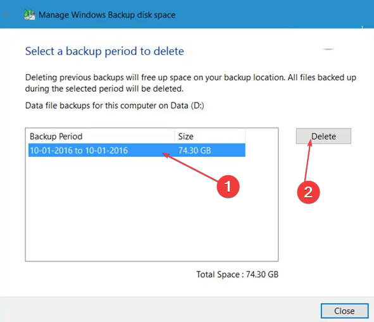The height and width of the screenshot is (322, 374).
Task: Click the red circle numbered 2
Action: 308,192
